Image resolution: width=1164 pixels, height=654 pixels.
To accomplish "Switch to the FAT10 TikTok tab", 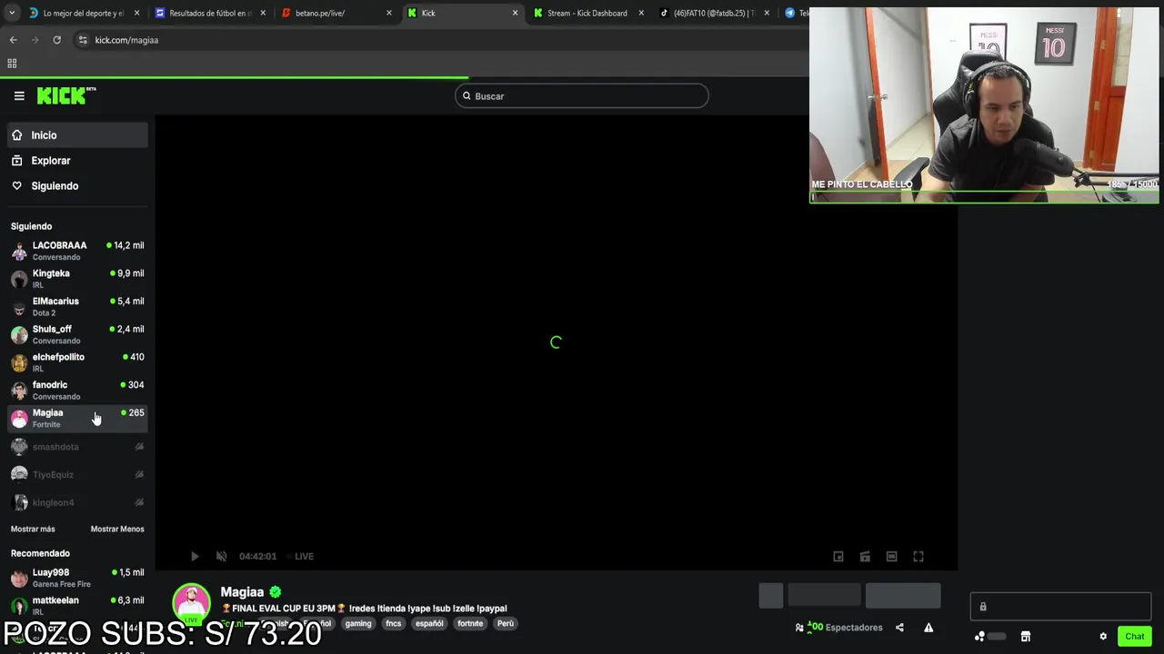I will [715, 14].
